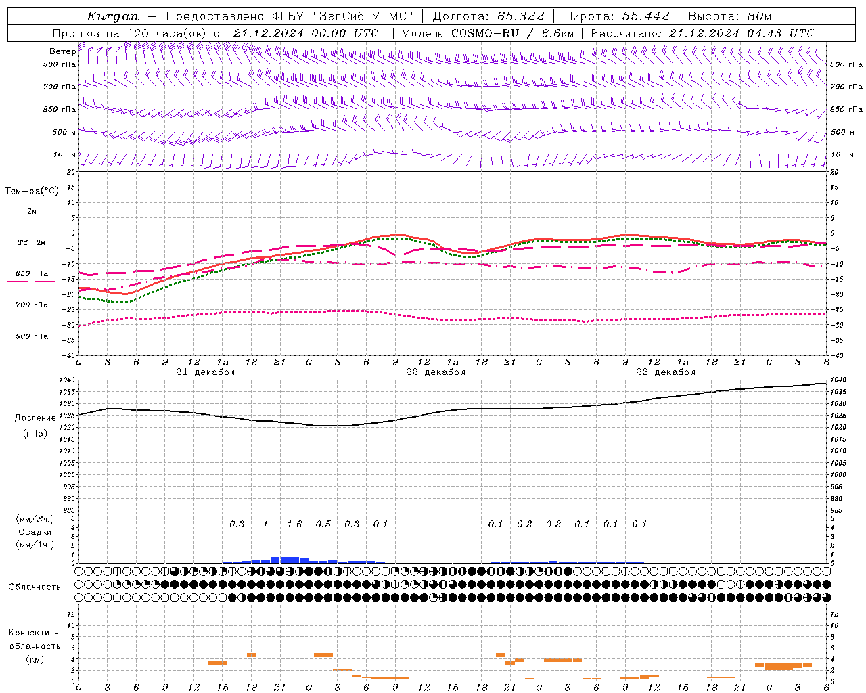Click the computed time "Рассчитано: 21.12.2024 04:43 UTC"
This screenshot has width=866, height=693.
pos(702,33)
